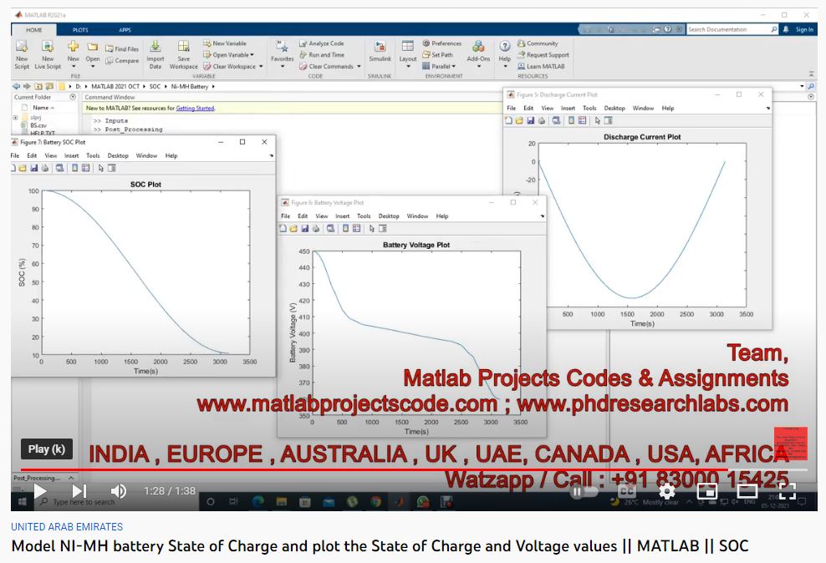
Task: Click the Save figure icon in Battery SOC Plot
Action: click(33, 167)
